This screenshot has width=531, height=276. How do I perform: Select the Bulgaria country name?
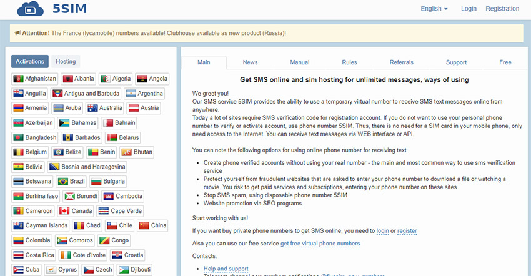tap(114, 182)
